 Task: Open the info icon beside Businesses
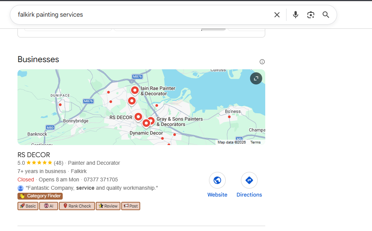click(262, 62)
